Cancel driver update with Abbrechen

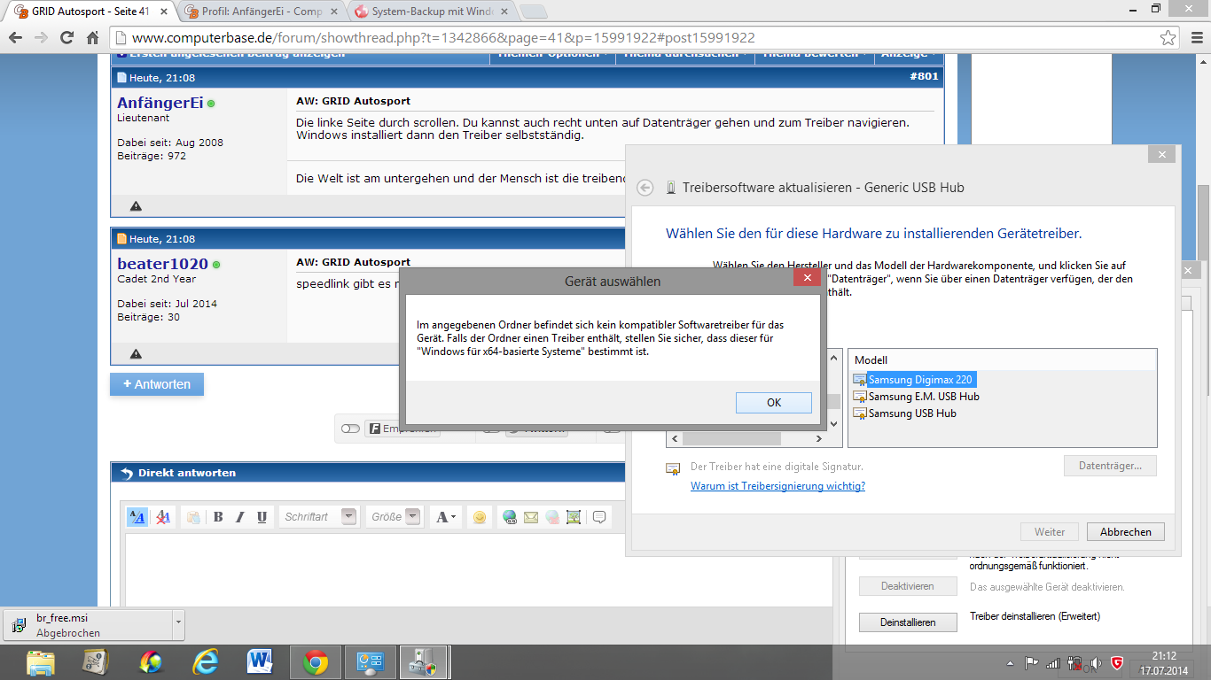(x=1126, y=532)
